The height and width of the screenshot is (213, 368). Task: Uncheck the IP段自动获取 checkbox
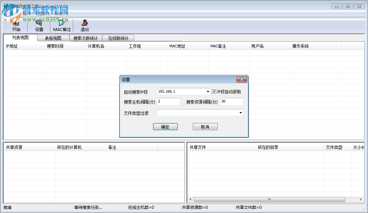214,91
